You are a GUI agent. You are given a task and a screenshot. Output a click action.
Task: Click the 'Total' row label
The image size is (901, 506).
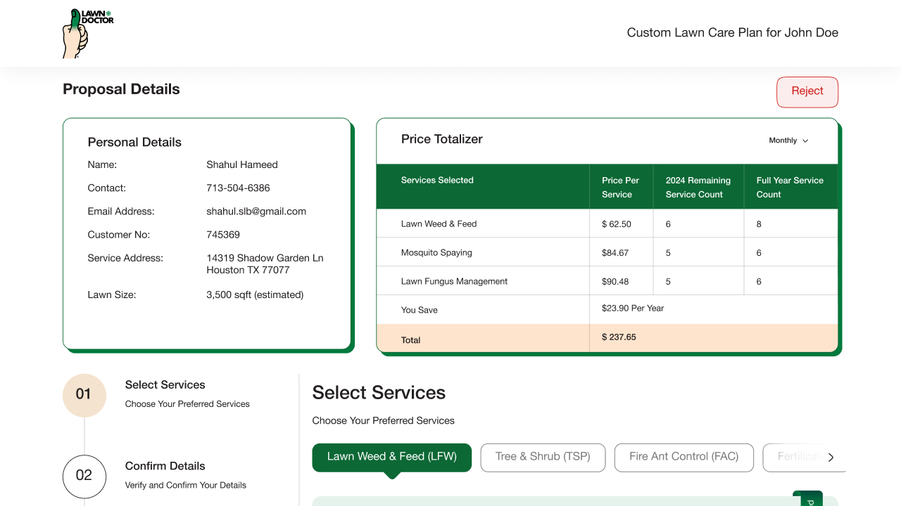click(410, 340)
